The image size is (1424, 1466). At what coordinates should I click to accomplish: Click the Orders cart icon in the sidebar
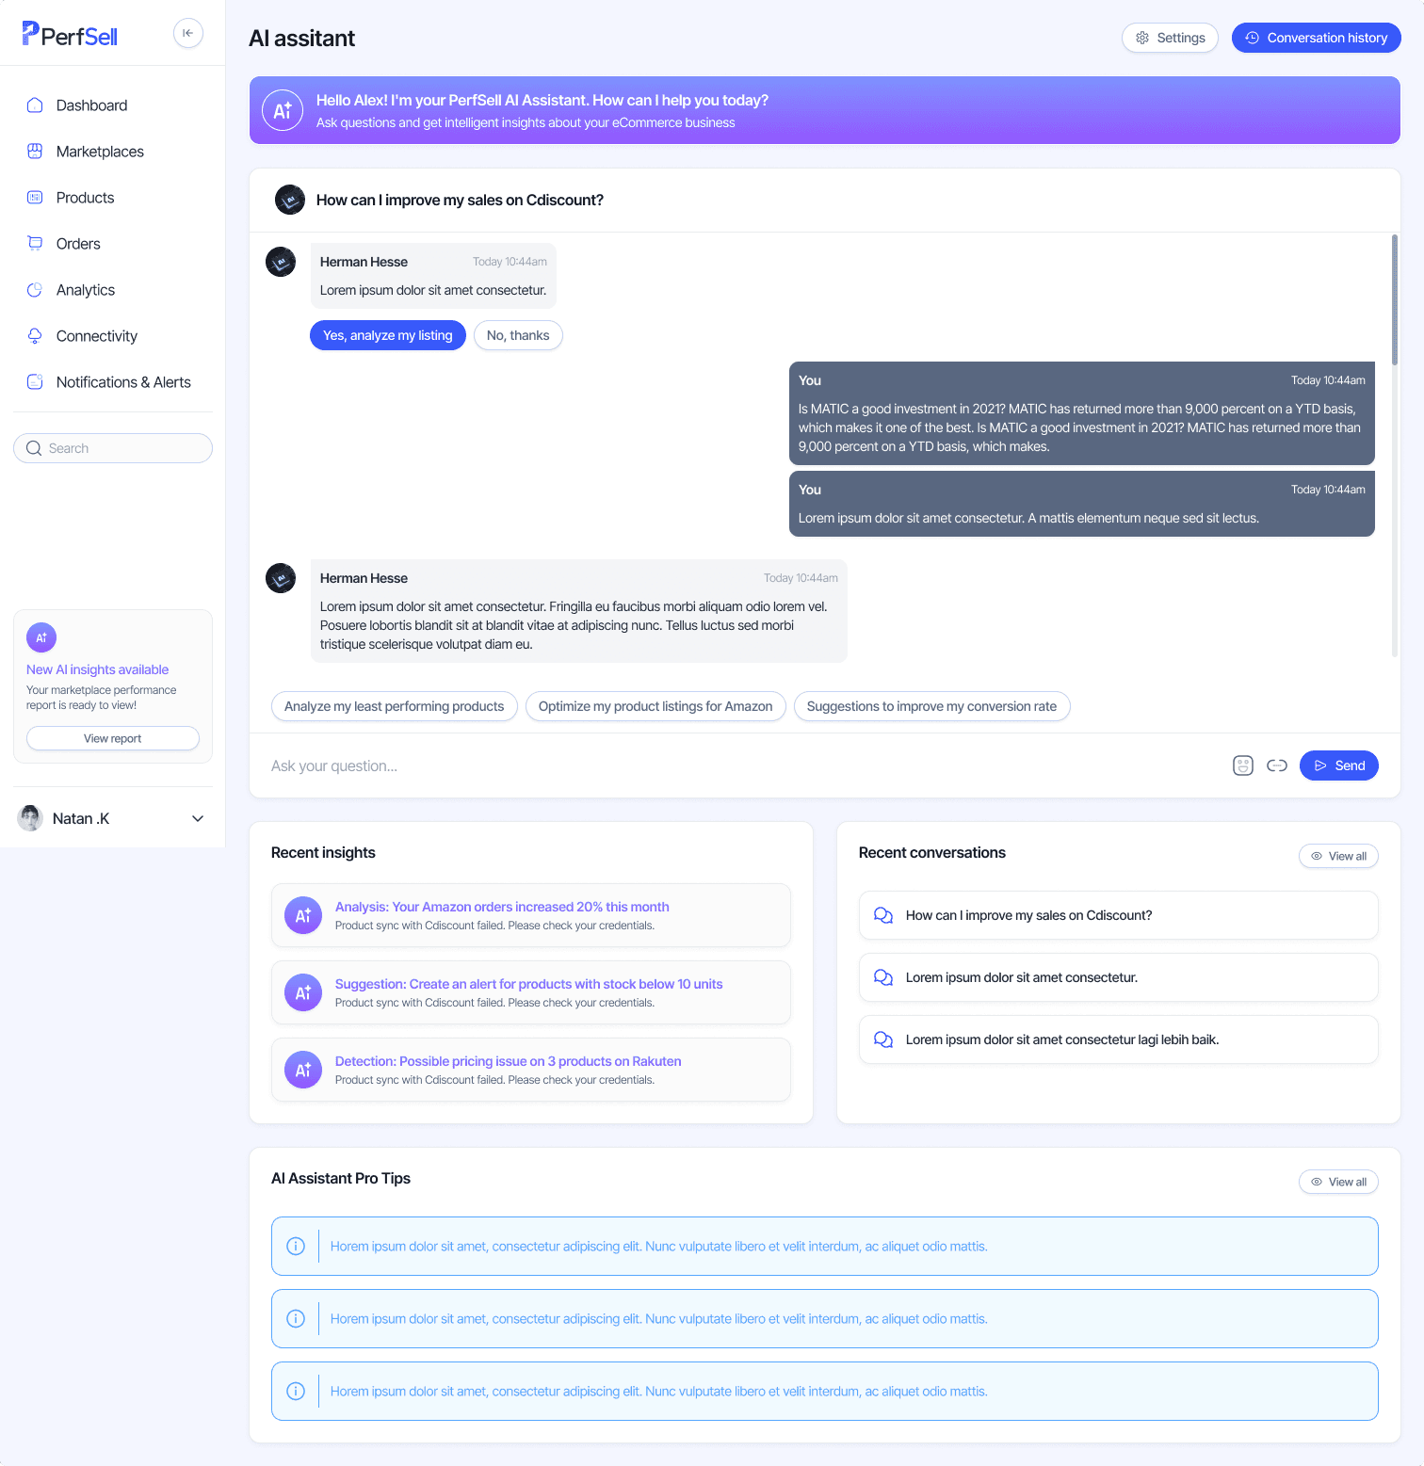pyautogui.click(x=35, y=244)
